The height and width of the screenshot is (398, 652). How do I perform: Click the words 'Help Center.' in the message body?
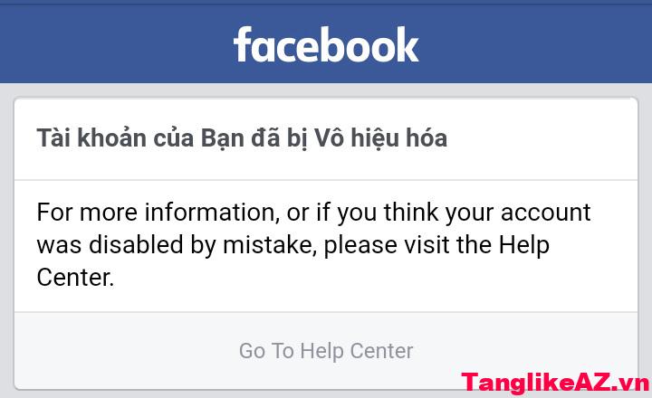click(x=293, y=261)
